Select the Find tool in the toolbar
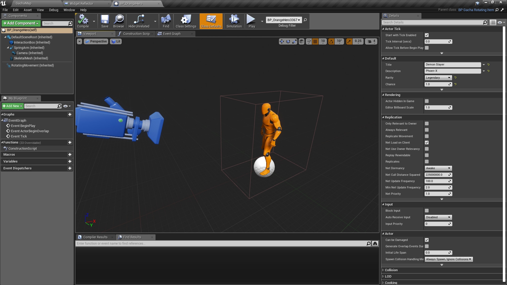Image resolution: width=507 pixels, height=285 pixels. pos(166,21)
